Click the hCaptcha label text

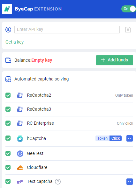coord(36,138)
